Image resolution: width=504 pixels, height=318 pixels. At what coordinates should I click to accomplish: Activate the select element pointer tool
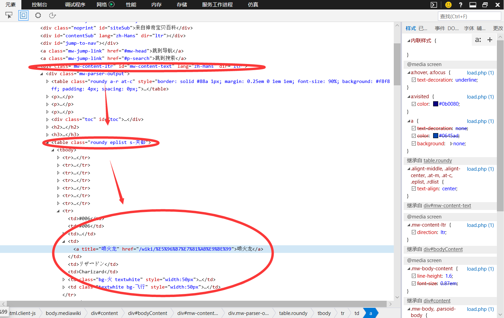tap(9, 15)
